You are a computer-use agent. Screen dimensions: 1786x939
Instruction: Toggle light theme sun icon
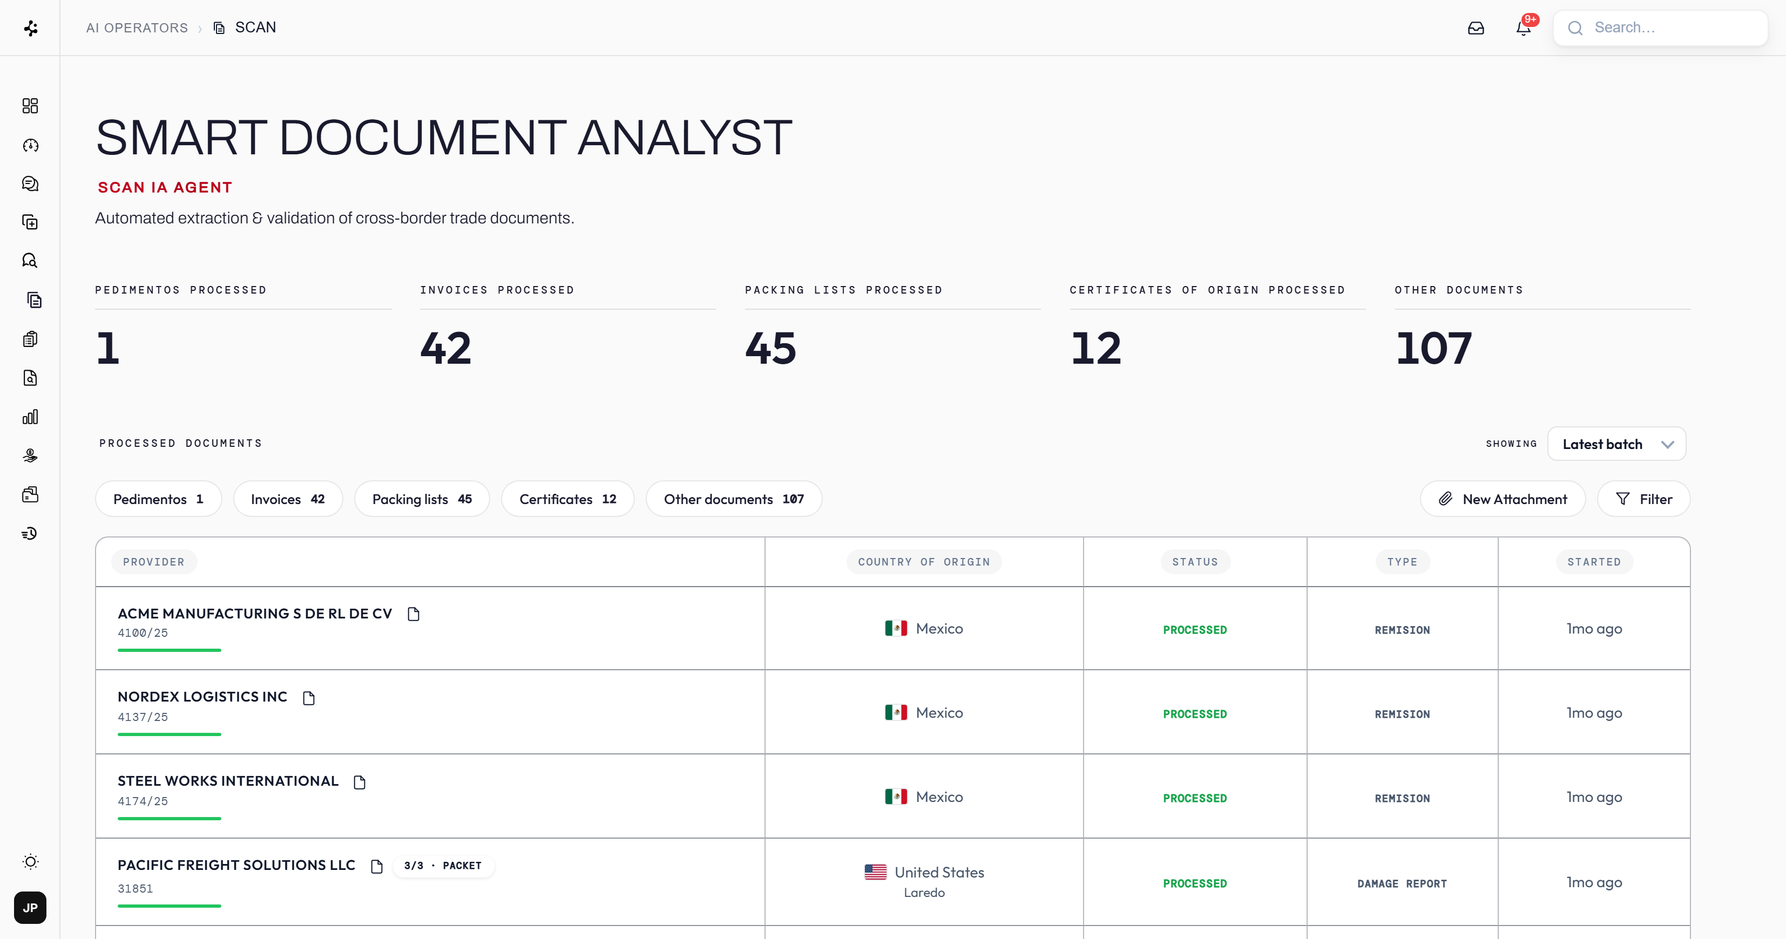30,861
